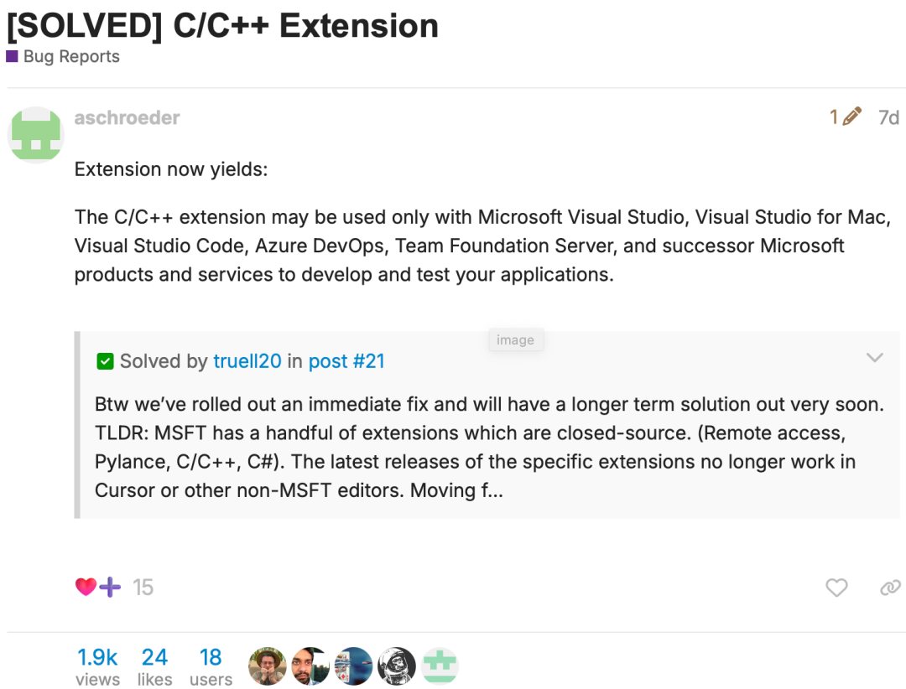
Task: Open astronaut participant avatar
Action: coord(396,666)
